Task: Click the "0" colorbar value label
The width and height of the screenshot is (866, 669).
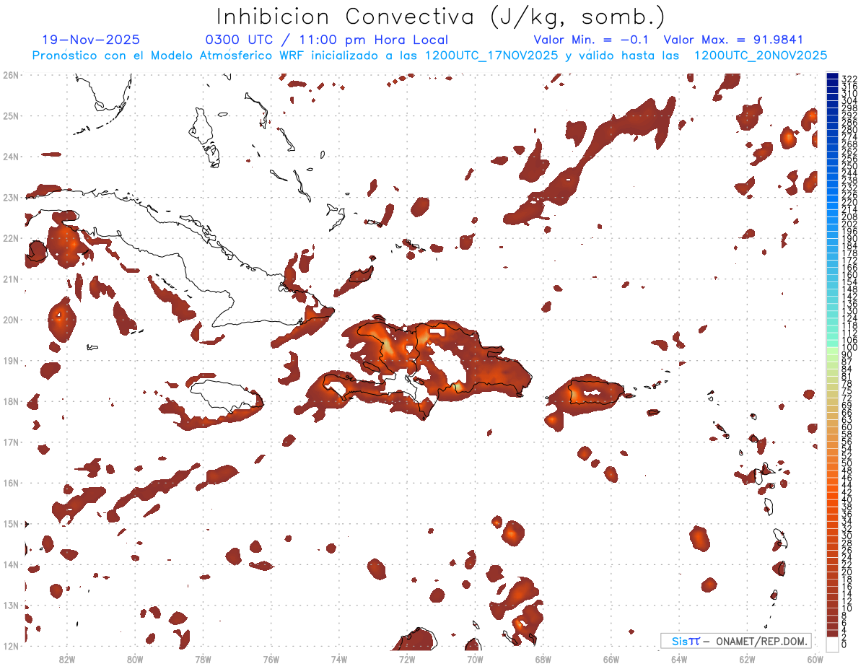Action: (844, 645)
